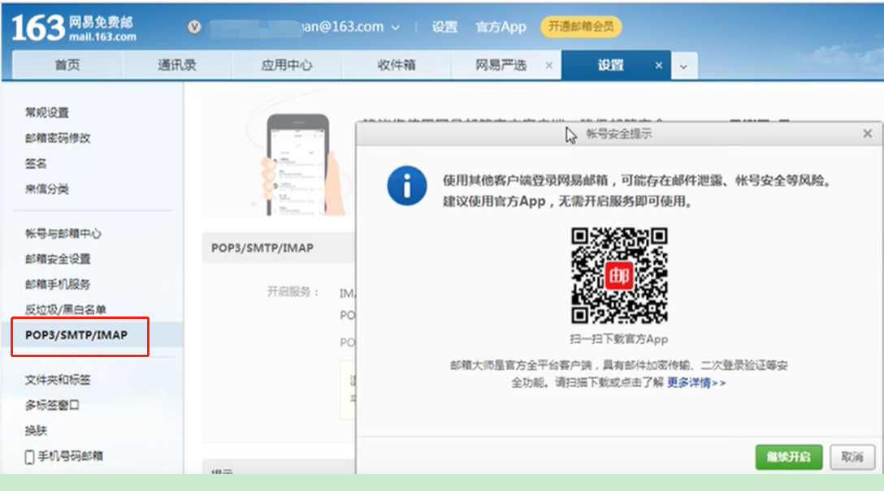Switch to 通讯录 tab
Screen dimensions: 884x491
176,65
